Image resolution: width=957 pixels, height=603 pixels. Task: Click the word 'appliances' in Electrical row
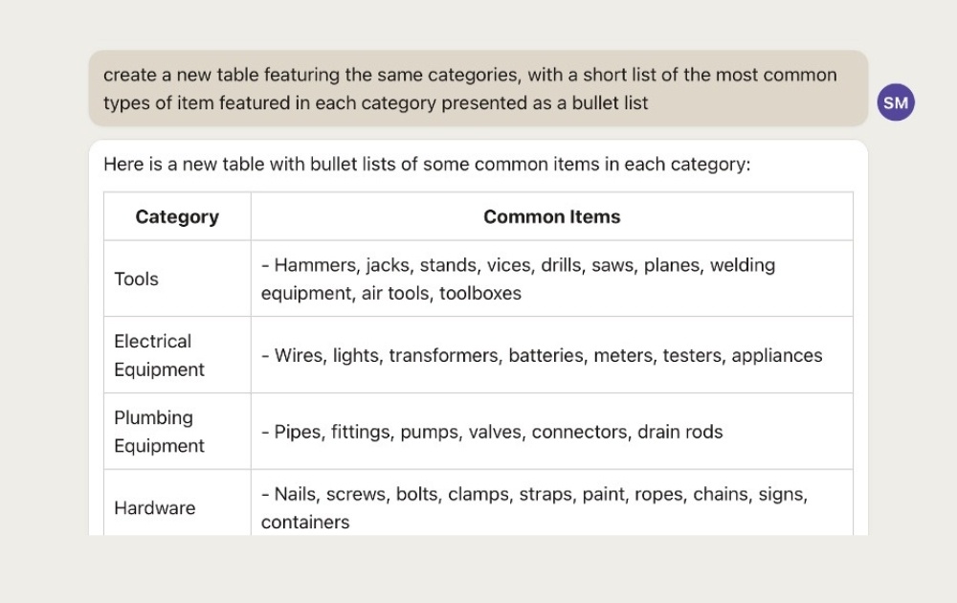[x=777, y=356]
